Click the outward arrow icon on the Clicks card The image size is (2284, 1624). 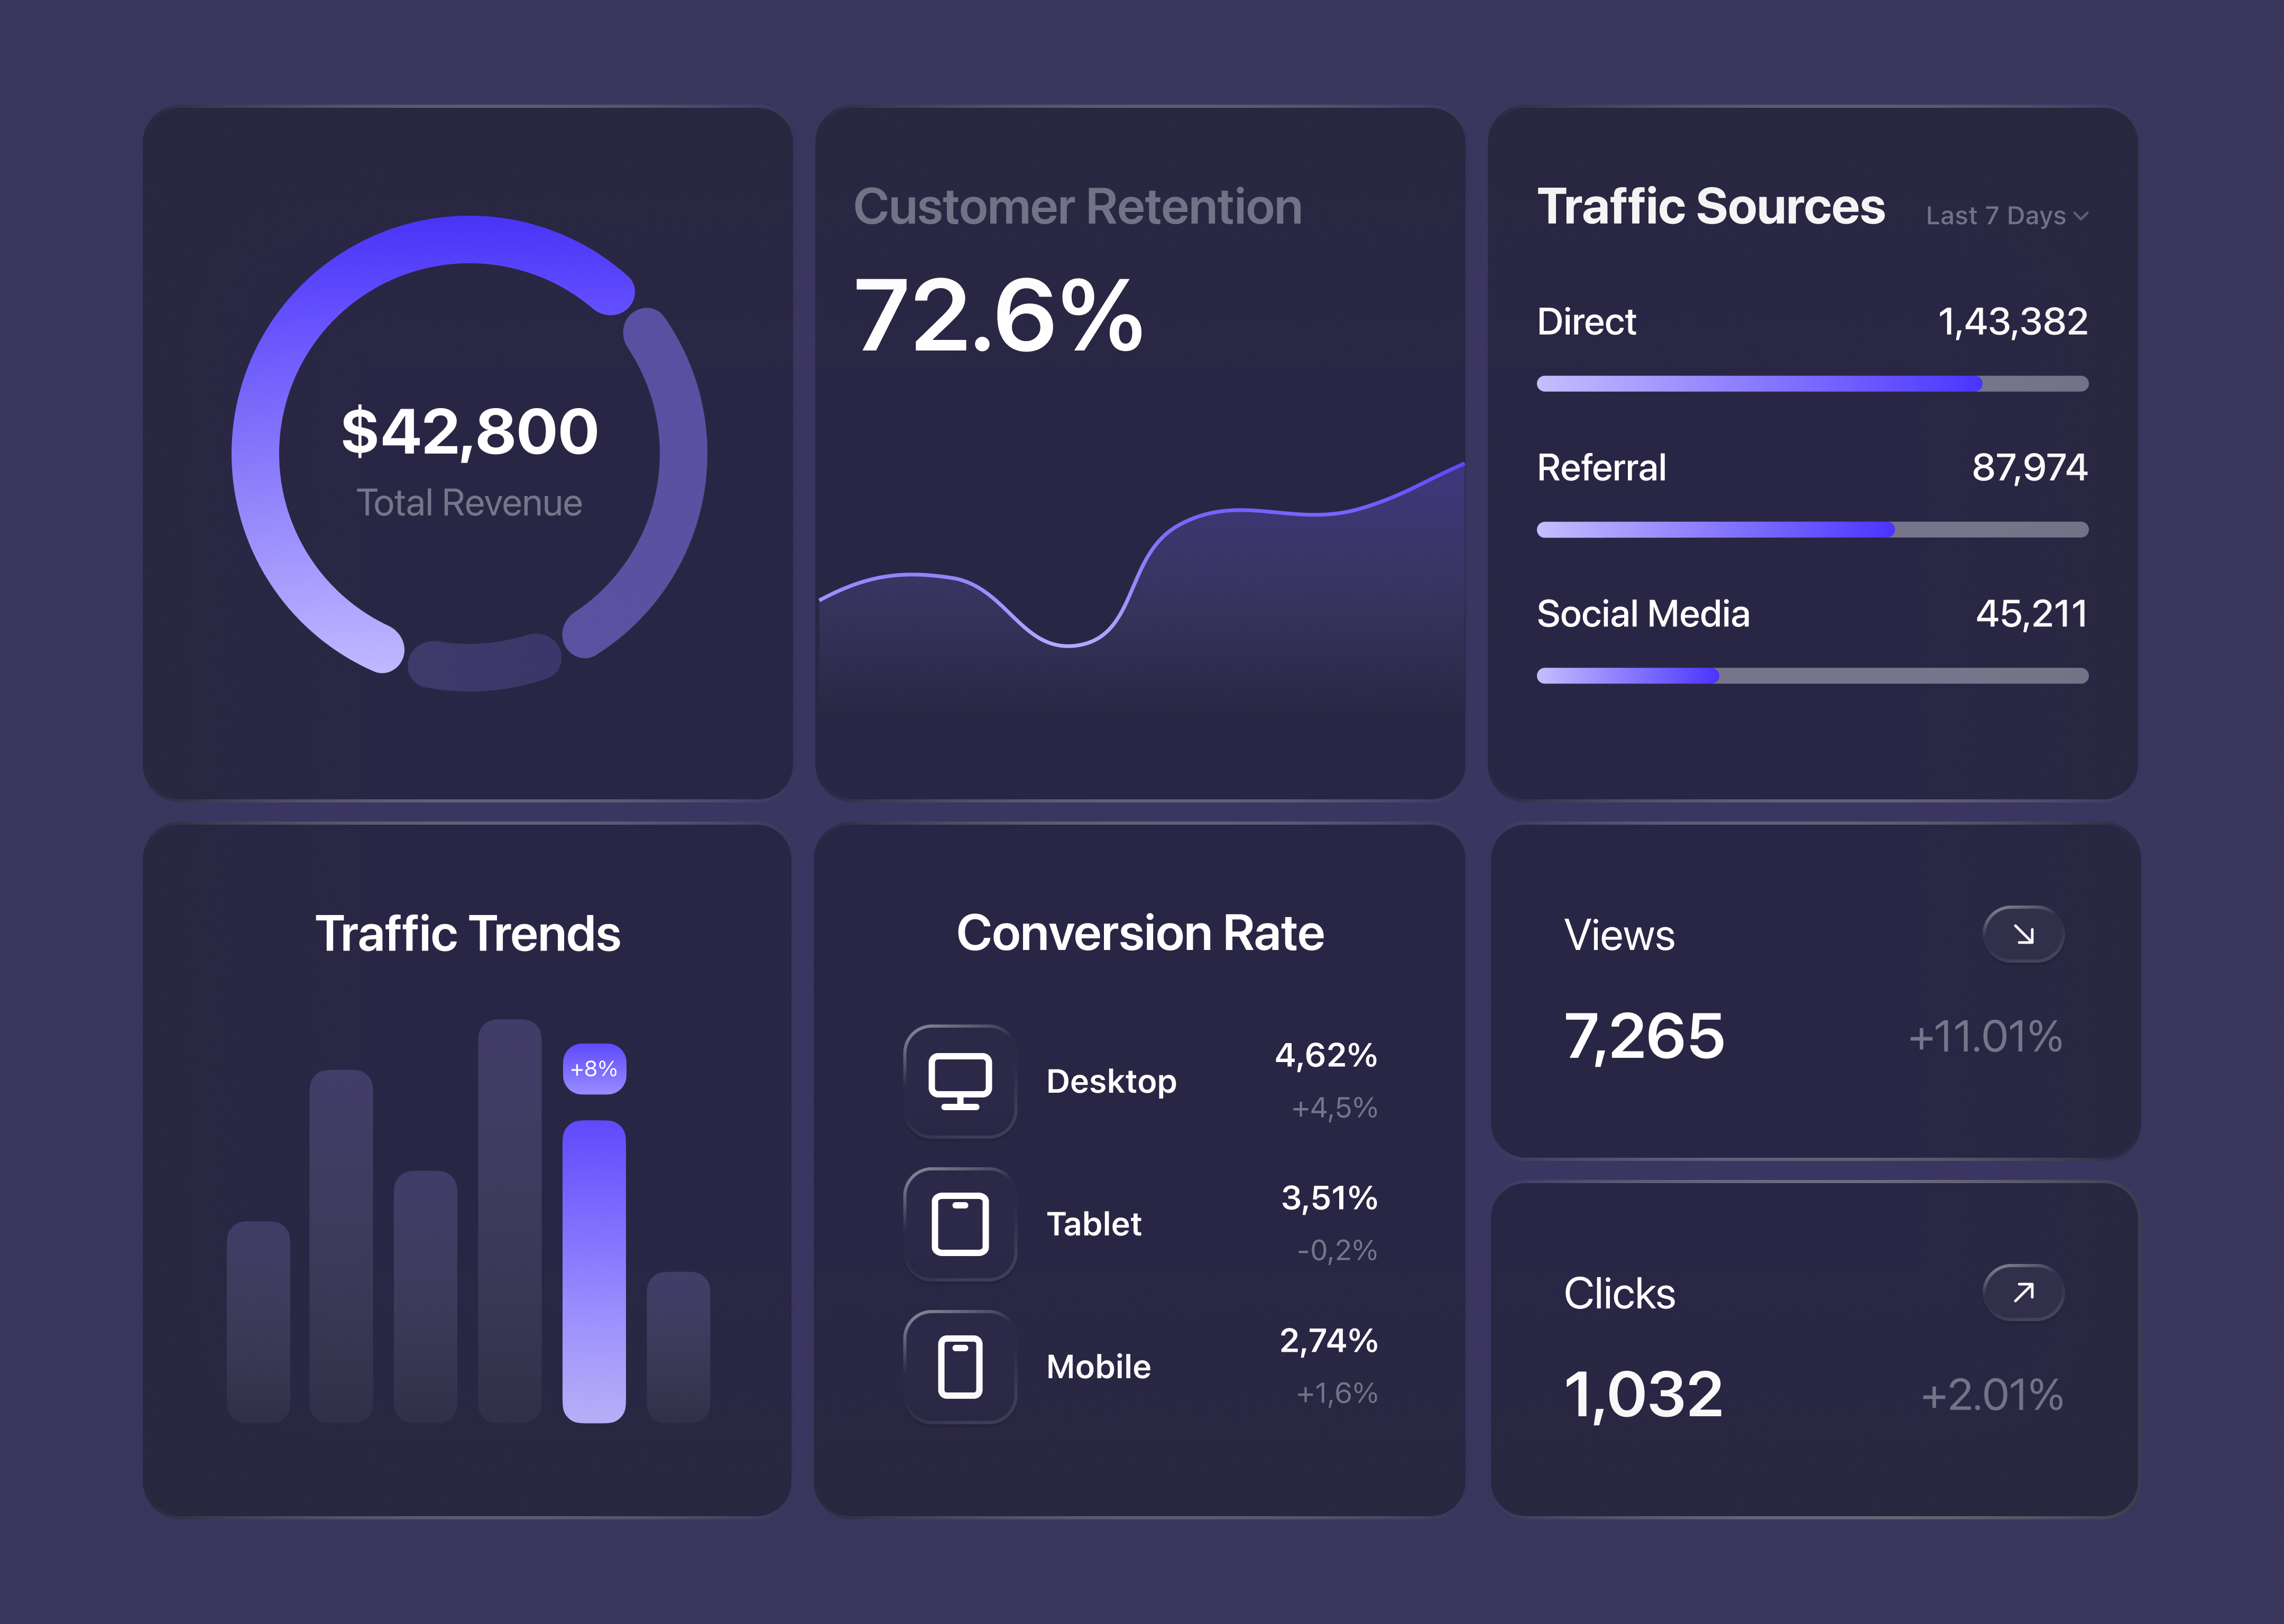point(2023,1292)
